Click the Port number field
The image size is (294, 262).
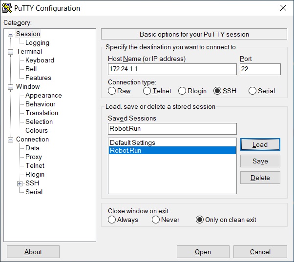(260, 69)
